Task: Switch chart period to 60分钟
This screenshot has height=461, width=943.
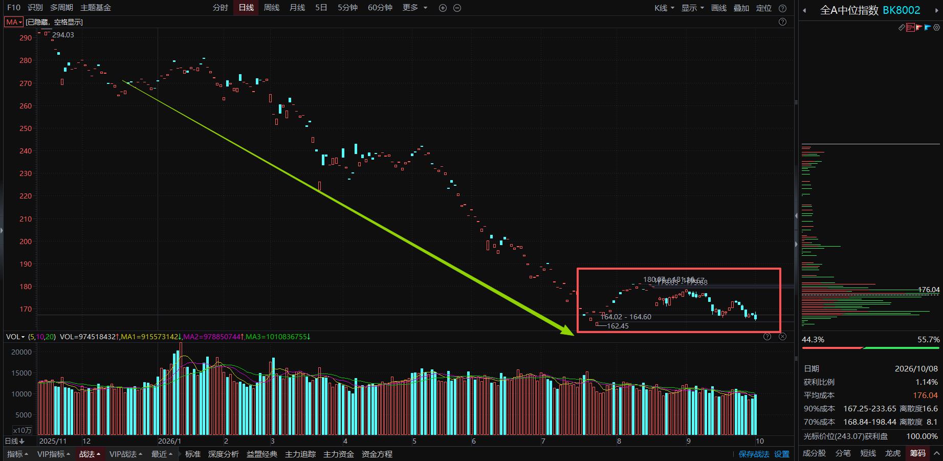Action: [x=380, y=8]
